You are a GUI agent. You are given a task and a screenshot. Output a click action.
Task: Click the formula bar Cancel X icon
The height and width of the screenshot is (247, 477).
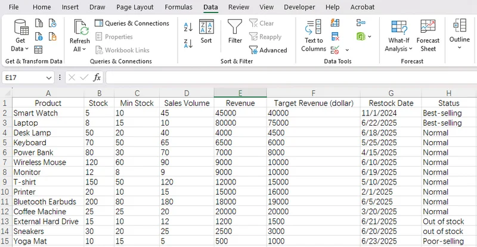pos(72,77)
